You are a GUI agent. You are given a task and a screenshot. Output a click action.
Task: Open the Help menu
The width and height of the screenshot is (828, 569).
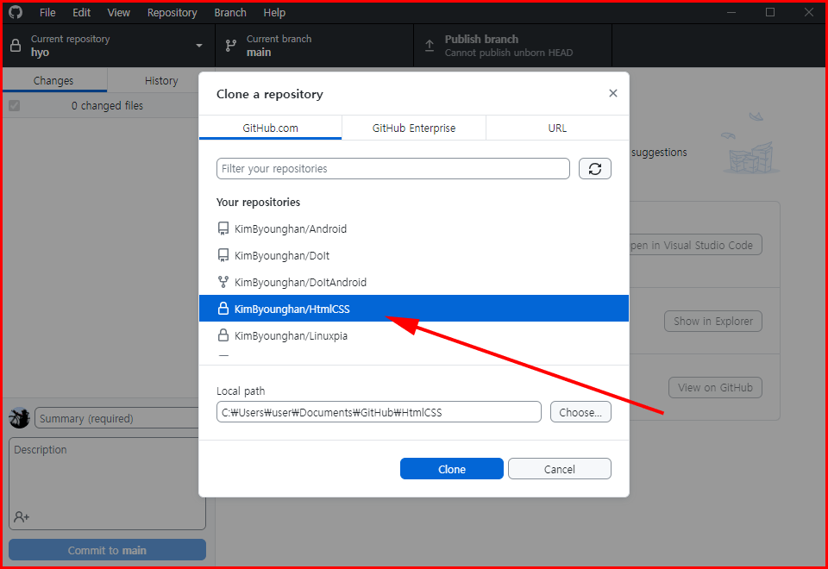click(x=274, y=13)
